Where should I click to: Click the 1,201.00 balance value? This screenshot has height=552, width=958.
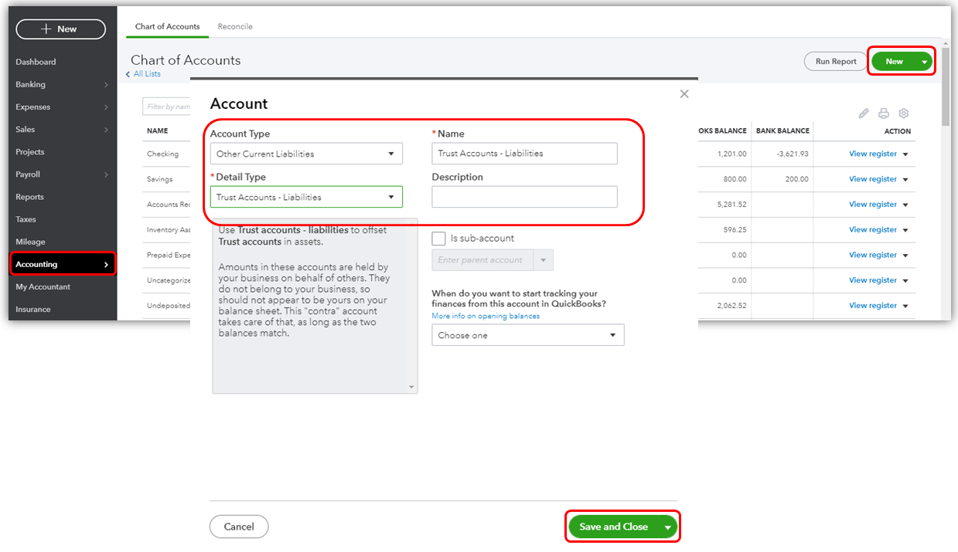click(x=732, y=154)
